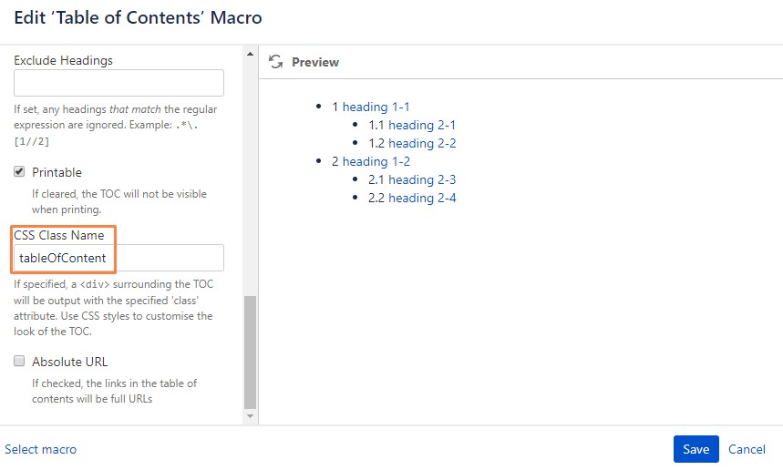This screenshot has height=470, width=783.
Task: Click the Preview label in the header
Action: point(315,62)
